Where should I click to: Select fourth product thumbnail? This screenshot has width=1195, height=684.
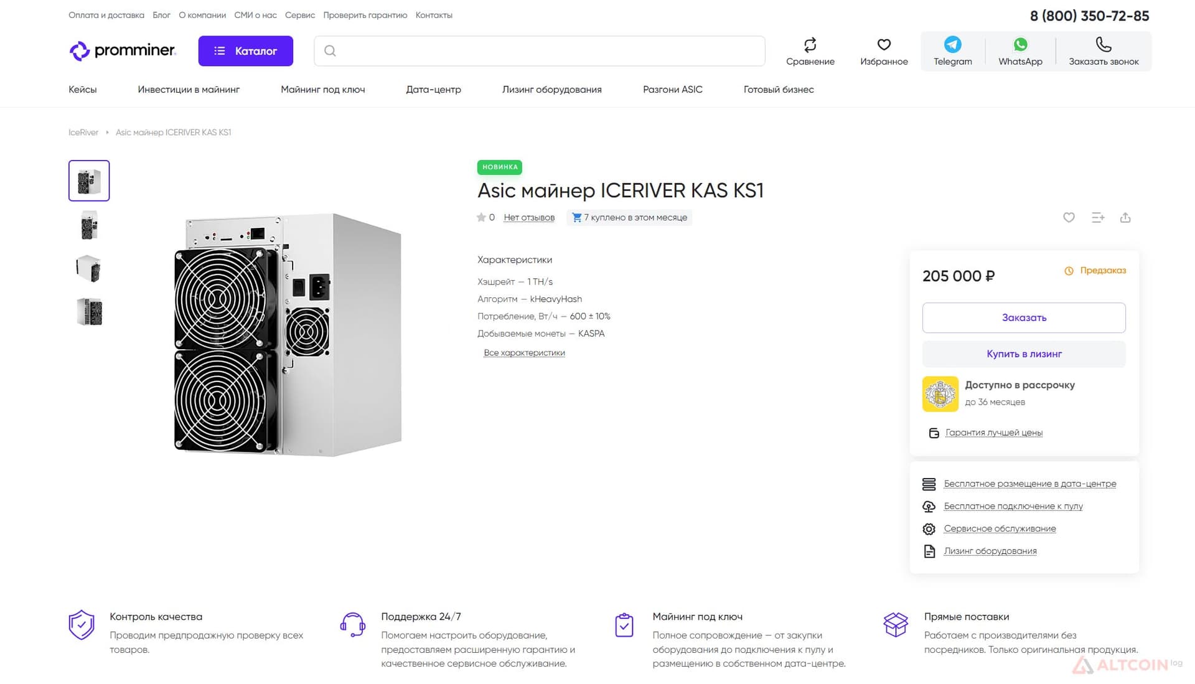click(89, 312)
